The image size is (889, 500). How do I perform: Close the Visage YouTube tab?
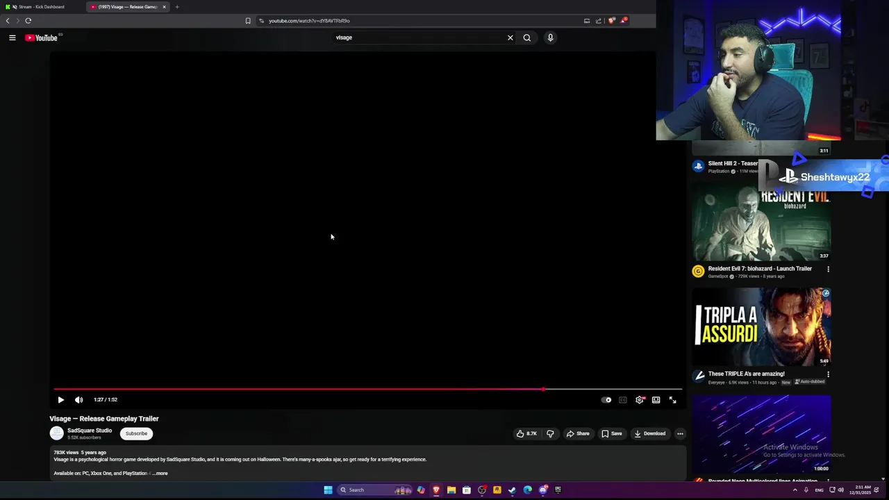point(164,7)
